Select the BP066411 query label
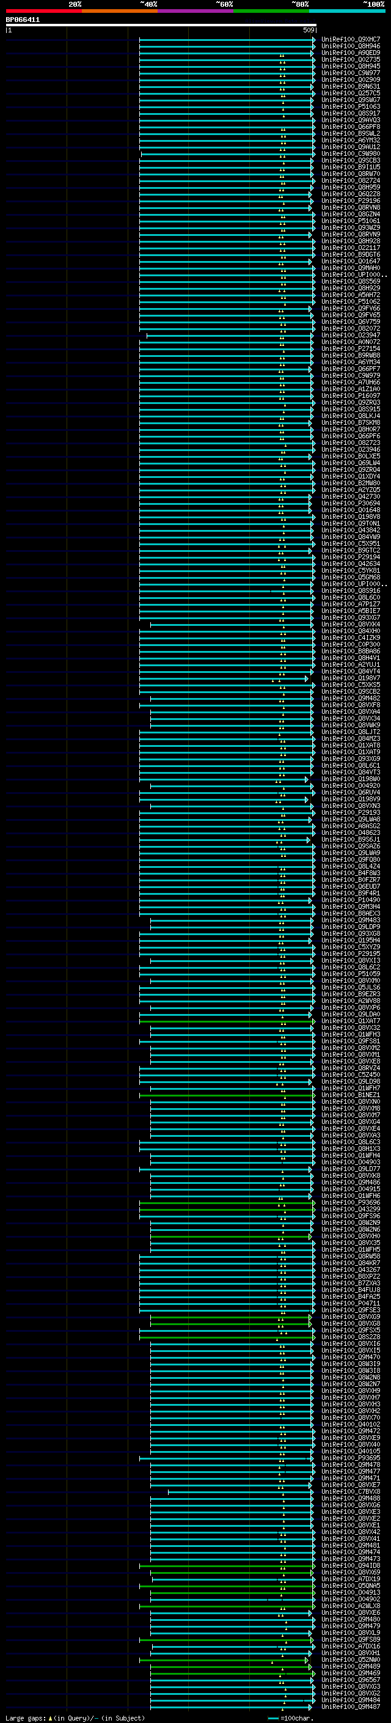391x1723 pixels. (x=23, y=20)
